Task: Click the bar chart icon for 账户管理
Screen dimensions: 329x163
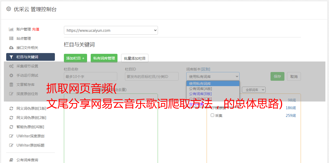Action: (x=11, y=29)
